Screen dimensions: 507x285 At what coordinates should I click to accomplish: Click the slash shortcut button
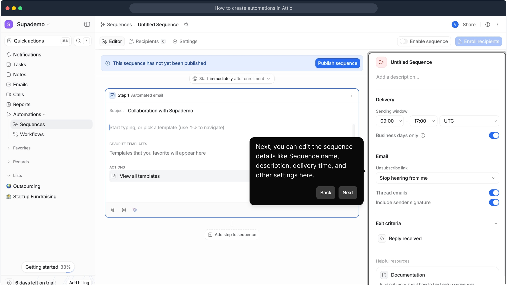click(86, 41)
